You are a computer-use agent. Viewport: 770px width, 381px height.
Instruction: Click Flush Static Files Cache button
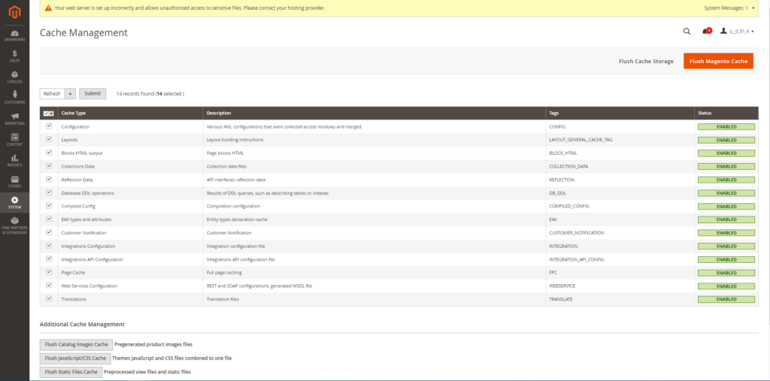(71, 372)
